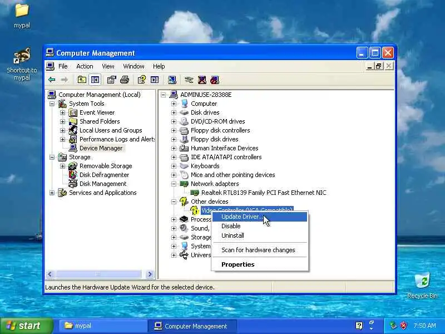Image resolution: width=445 pixels, height=334 pixels.
Task: Click the Removable Storage icon
Action: click(x=73, y=166)
